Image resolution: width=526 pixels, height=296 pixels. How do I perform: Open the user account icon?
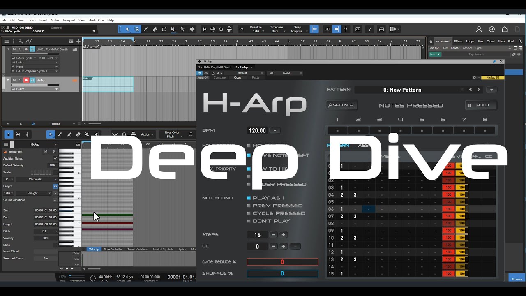click(x=479, y=29)
